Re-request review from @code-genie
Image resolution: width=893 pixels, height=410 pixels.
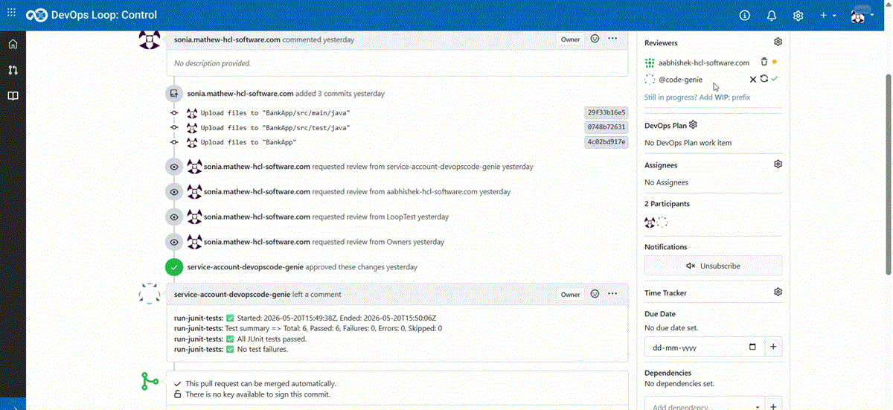[x=764, y=79]
